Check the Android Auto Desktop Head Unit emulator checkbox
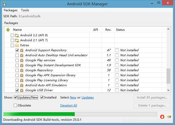 (17, 55)
